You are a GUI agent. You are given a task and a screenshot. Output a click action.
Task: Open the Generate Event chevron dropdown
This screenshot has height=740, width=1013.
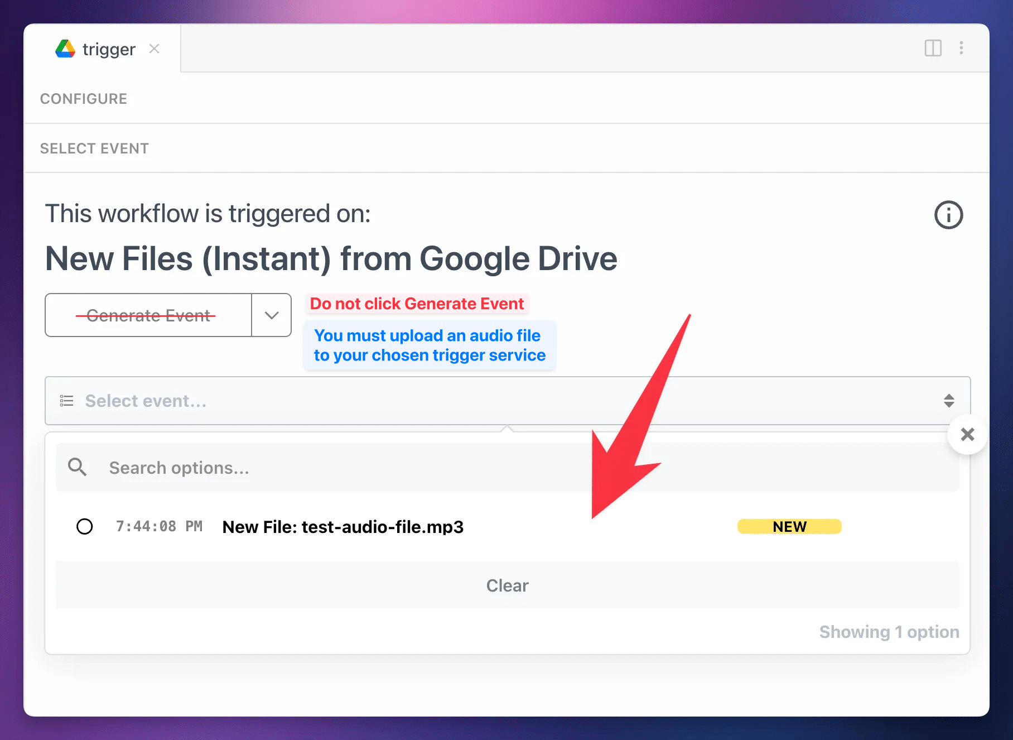click(272, 315)
